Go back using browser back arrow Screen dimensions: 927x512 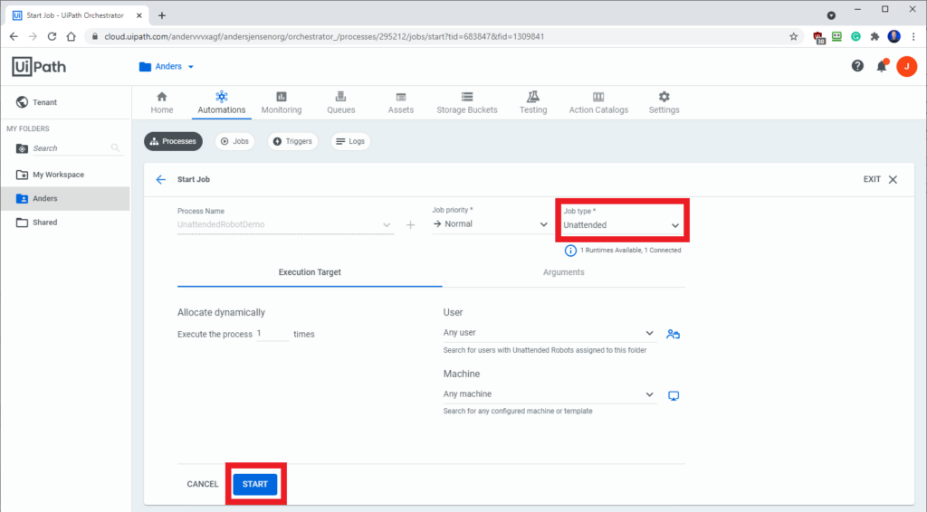click(x=14, y=36)
